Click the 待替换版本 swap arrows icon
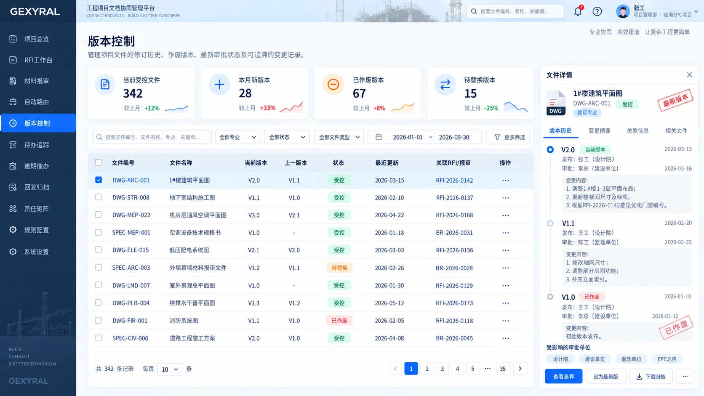704x396 pixels. pyautogui.click(x=445, y=85)
